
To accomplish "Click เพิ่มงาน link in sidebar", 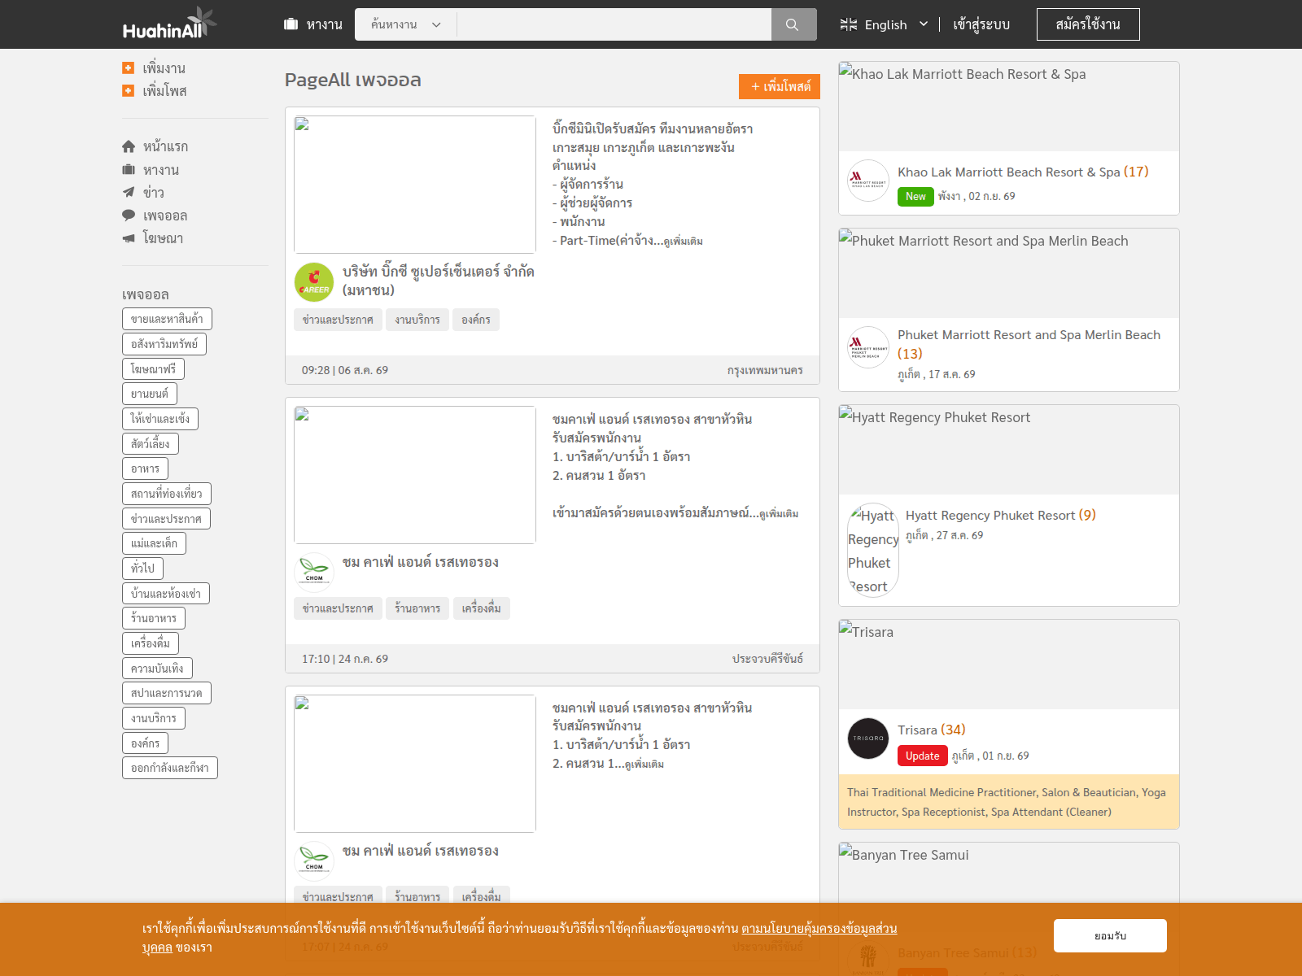I will 164,68.
